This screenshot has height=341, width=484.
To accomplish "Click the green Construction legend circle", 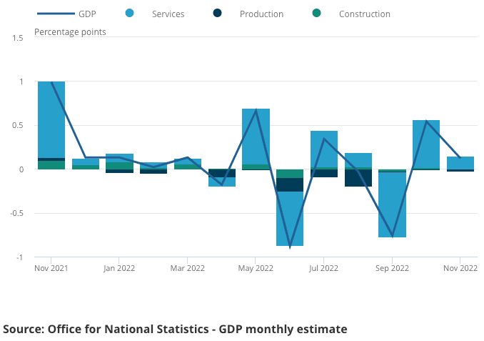I will pos(316,14).
